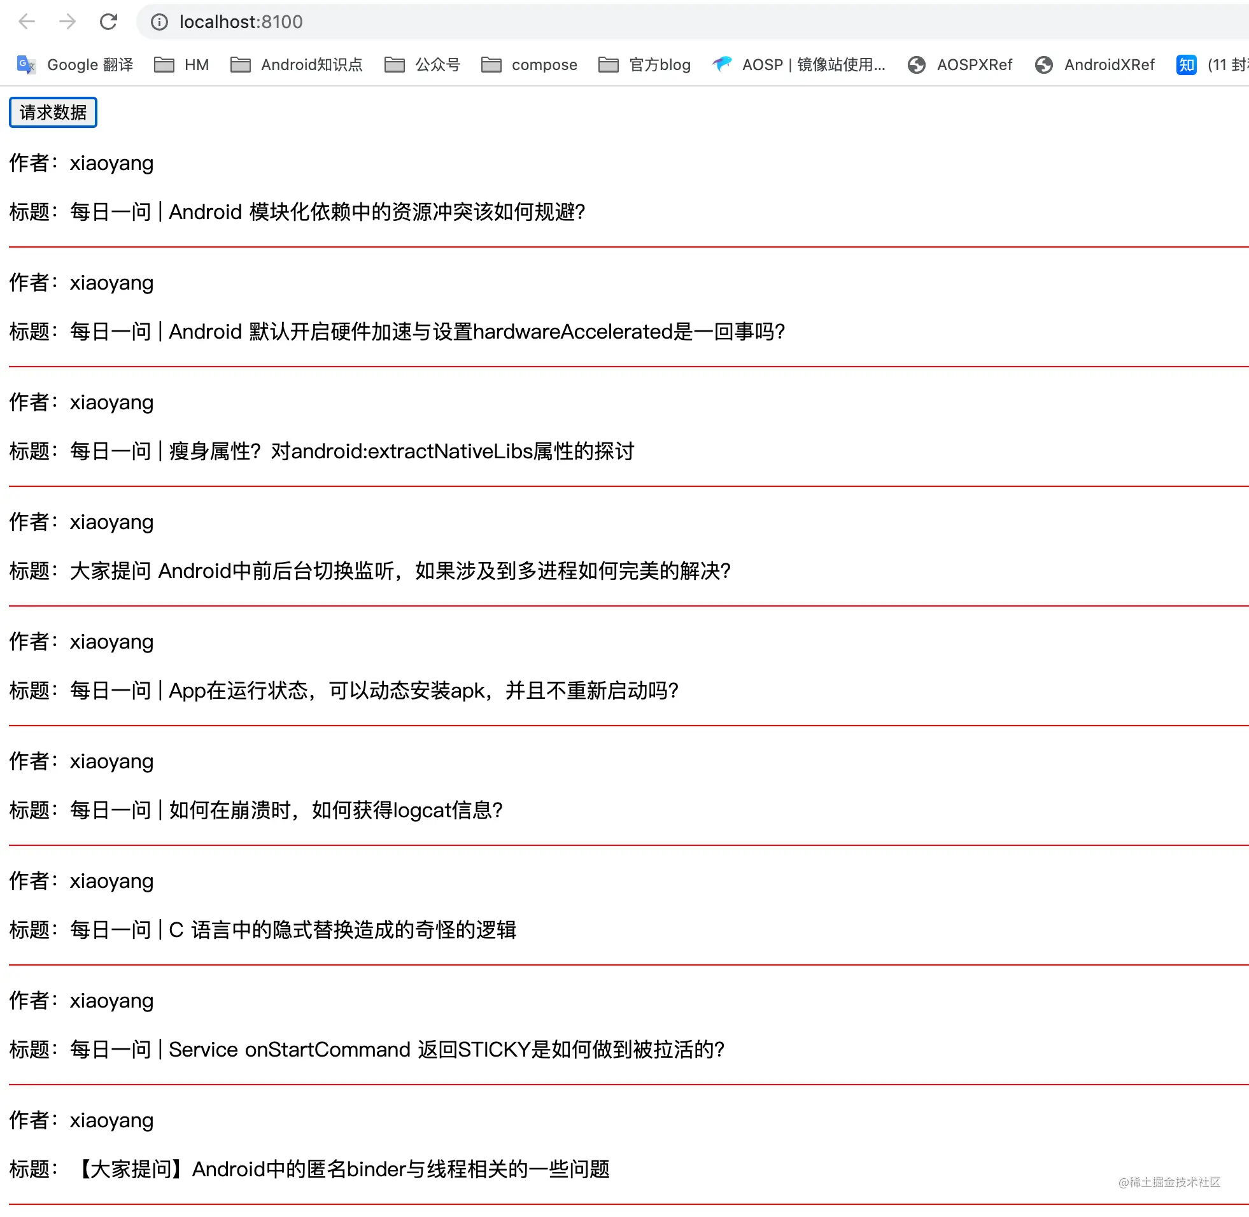Click the 请求数据 button
The image size is (1249, 1217).
pos(53,113)
